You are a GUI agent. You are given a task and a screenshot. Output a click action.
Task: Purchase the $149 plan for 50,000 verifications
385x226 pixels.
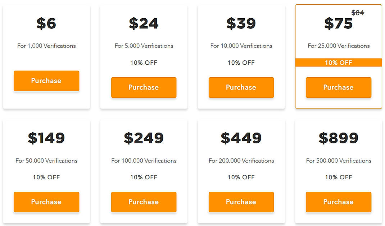pyautogui.click(x=46, y=202)
